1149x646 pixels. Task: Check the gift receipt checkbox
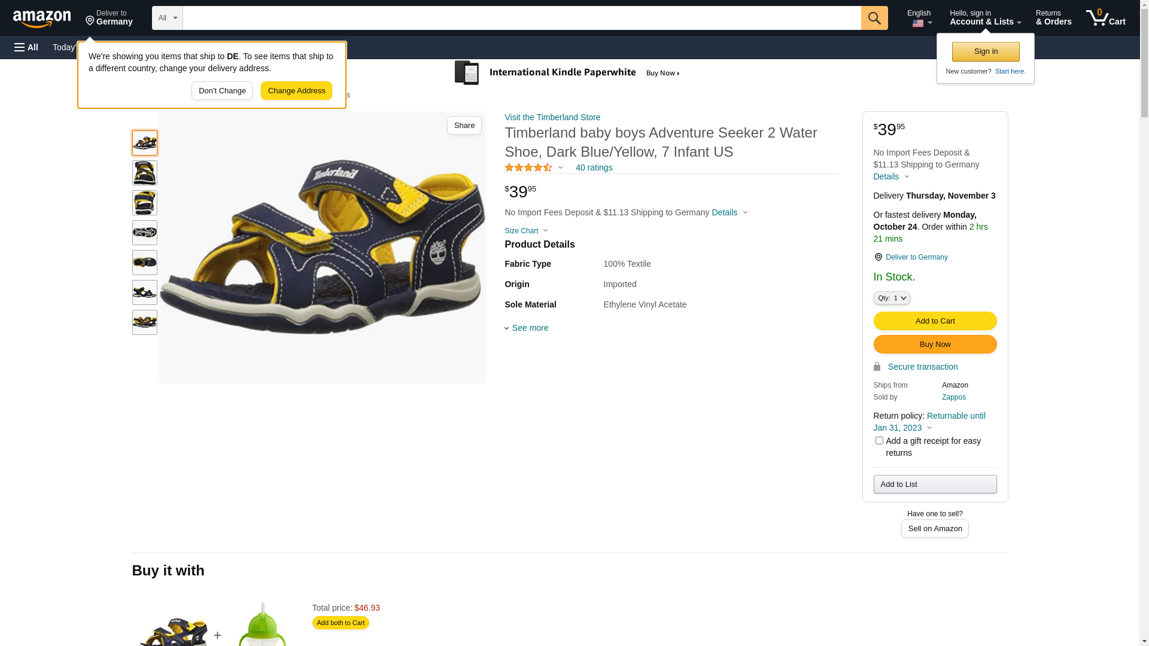tap(879, 441)
